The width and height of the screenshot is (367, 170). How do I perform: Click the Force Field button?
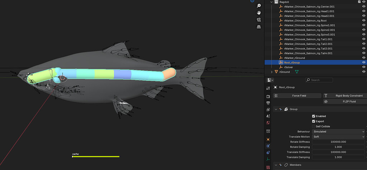pyautogui.click(x=297, y=96)
